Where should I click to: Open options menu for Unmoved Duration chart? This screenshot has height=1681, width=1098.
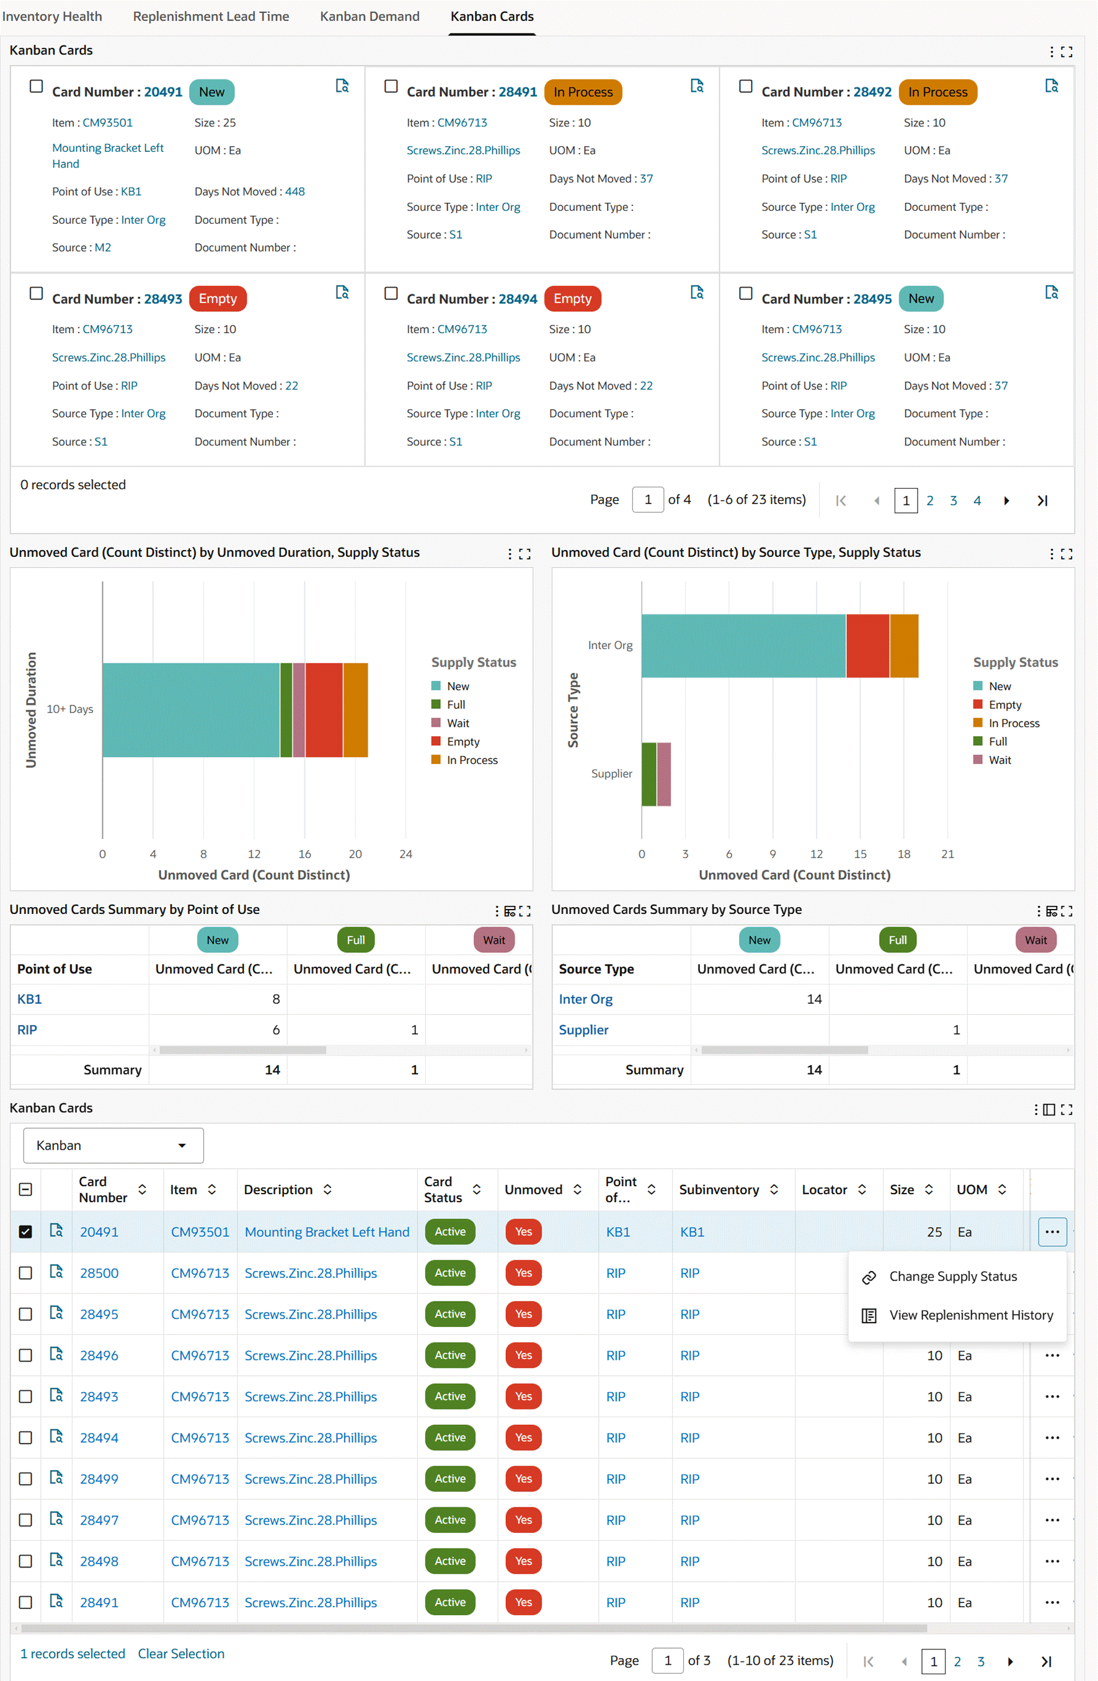pos(510,554)
